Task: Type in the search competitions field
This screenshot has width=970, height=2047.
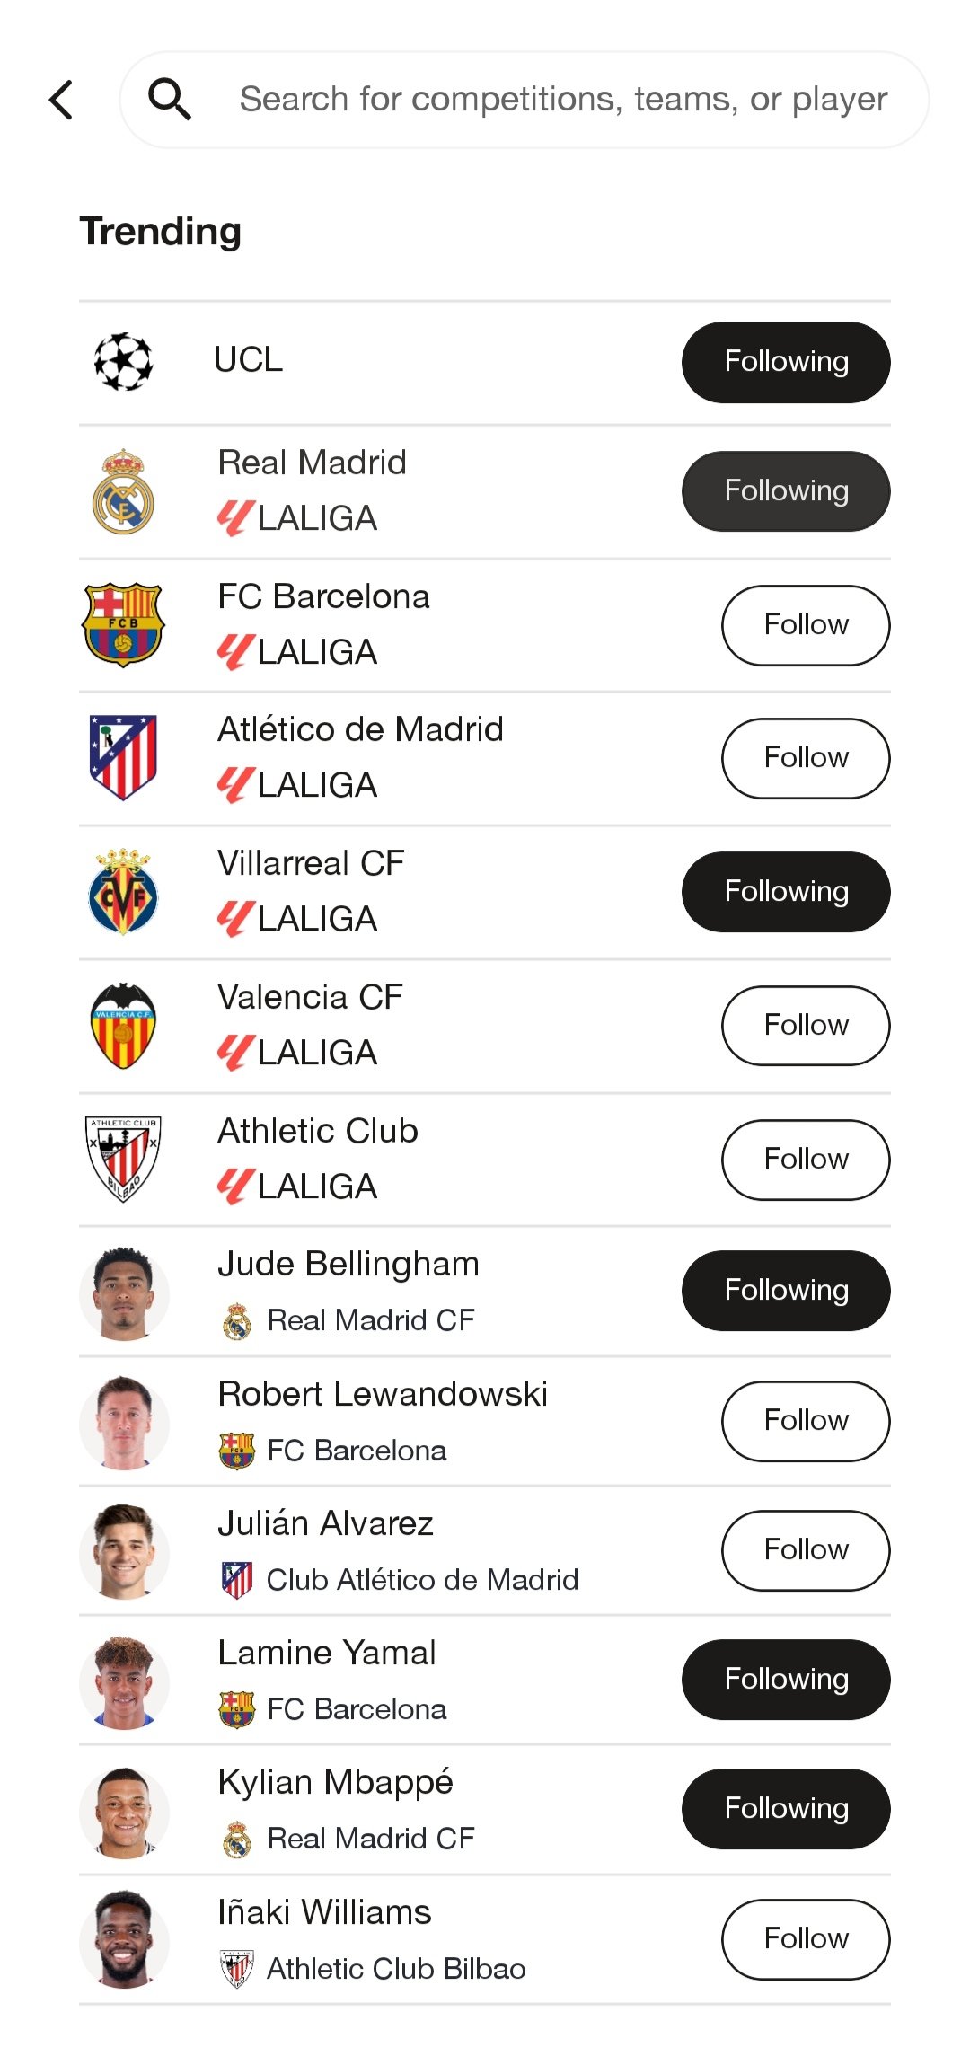Action: click(563, 99)
